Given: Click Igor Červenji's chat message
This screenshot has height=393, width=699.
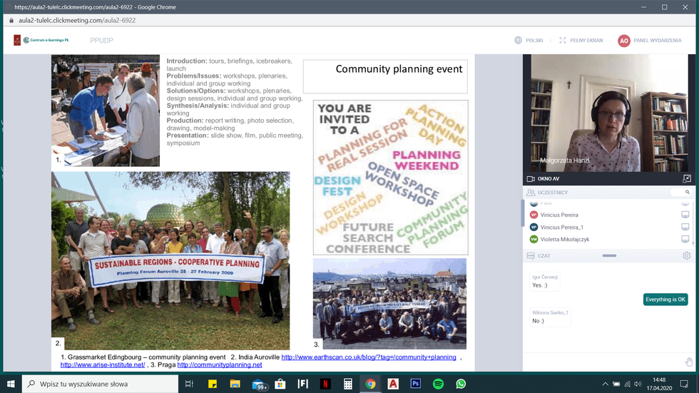Looking at the screenshot, I should tap(545, 281).
